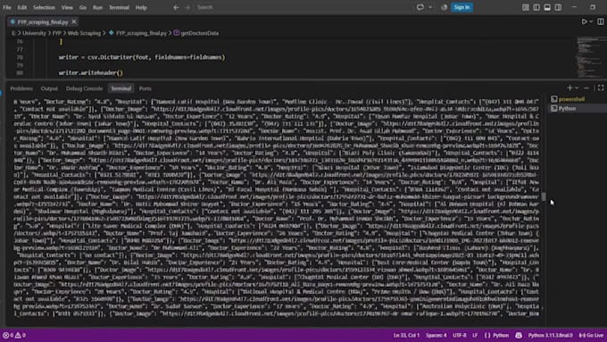Click FYP folder in the breadcrumb

tap(57, 33)
